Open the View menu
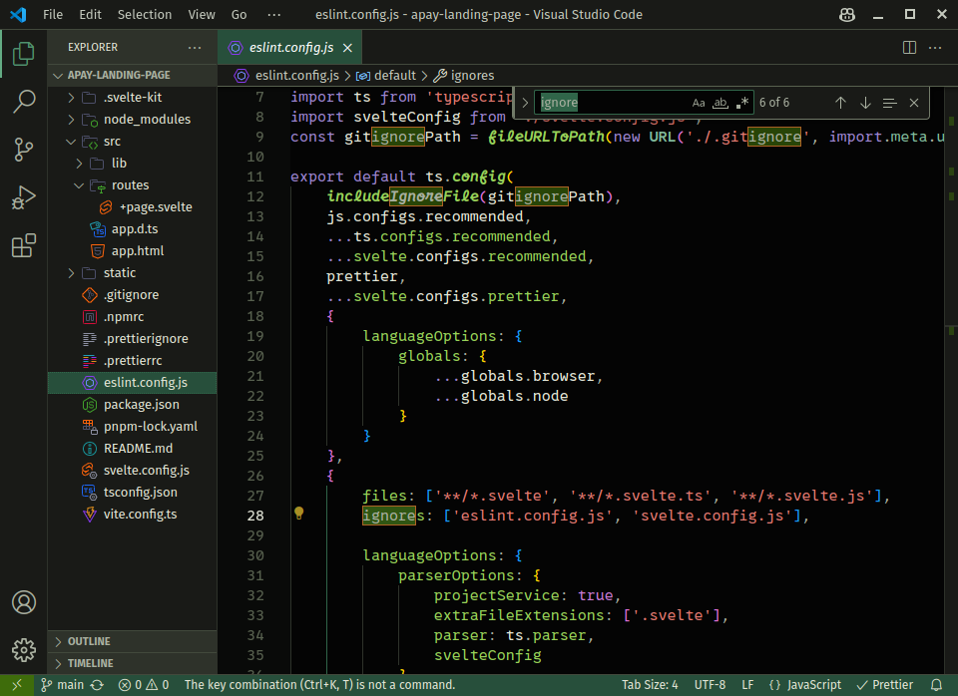This screenshot has height=696, width=958. [x=201, y=15]
